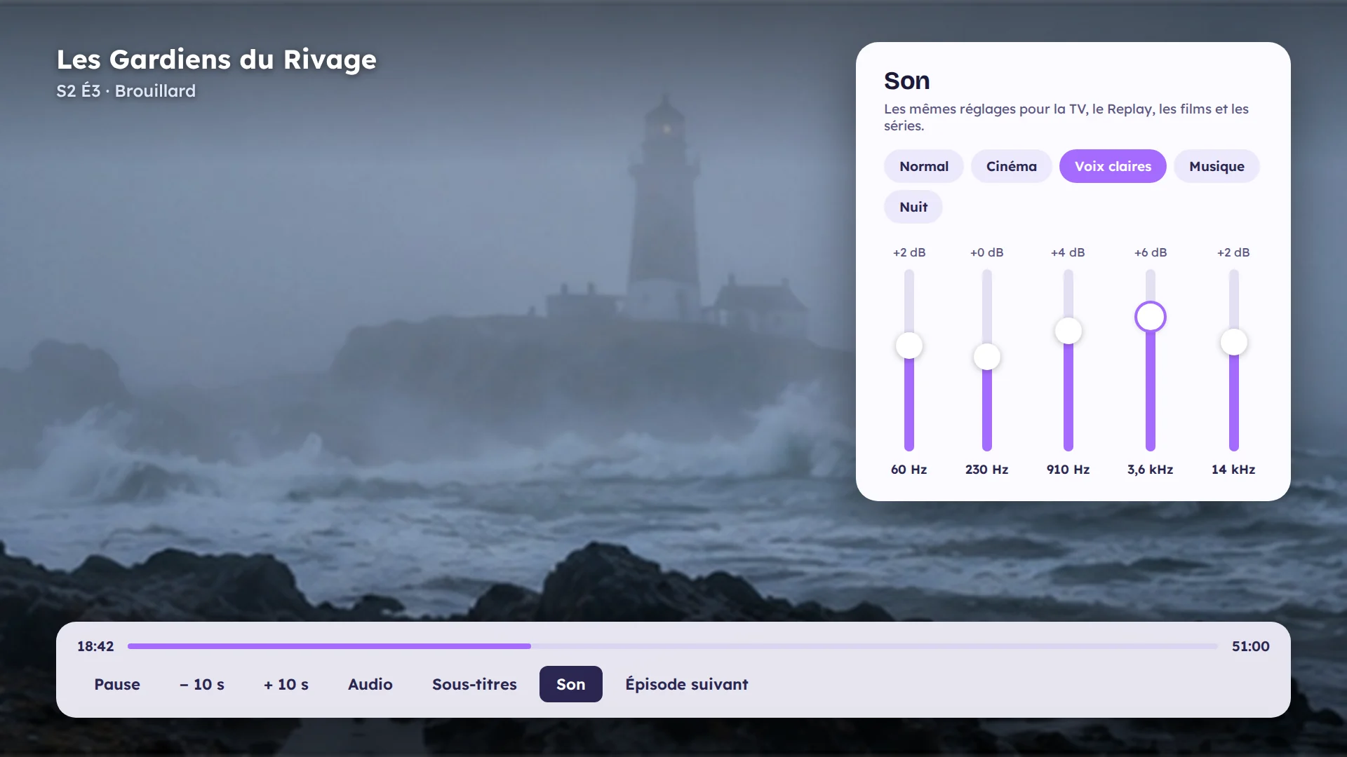The image size is (1347, 757).
Task: Open the Sous-titres options
Action: (474, 684)
